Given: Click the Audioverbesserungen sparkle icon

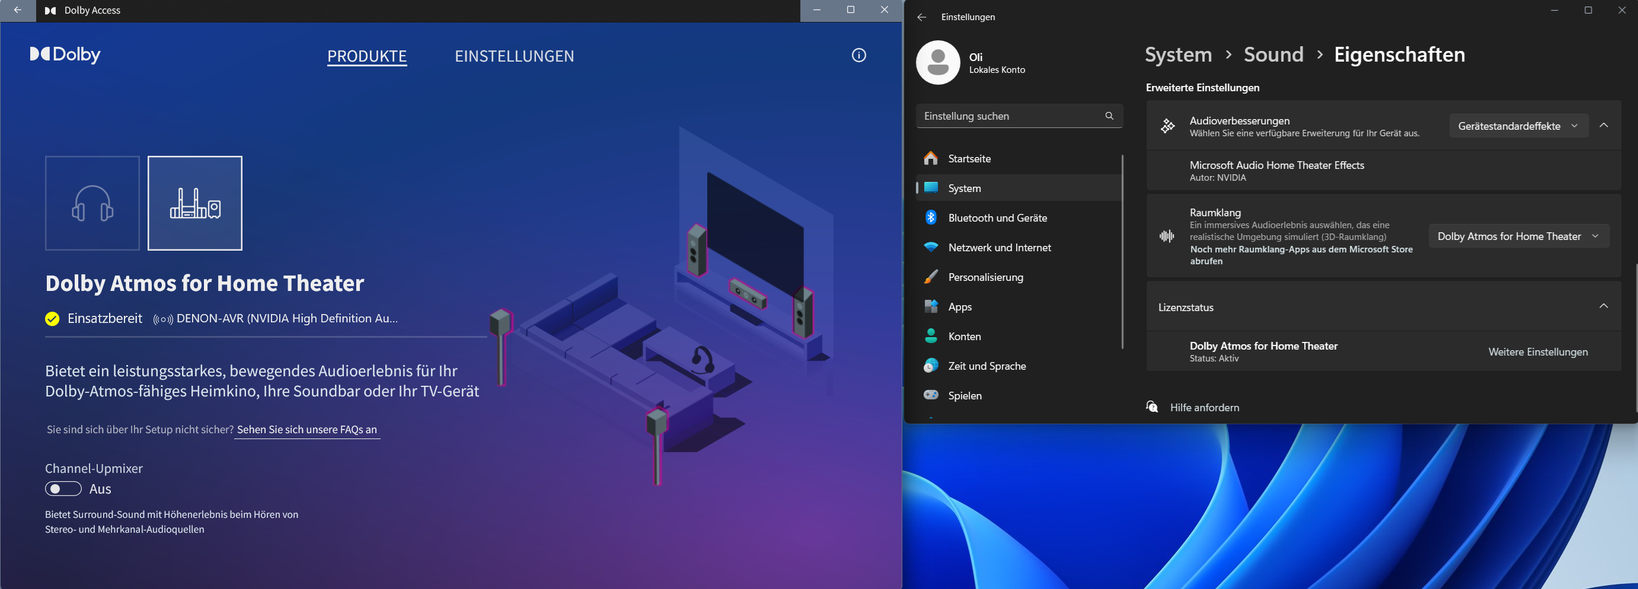Looking at the screenshot, I should point(1167,126).
